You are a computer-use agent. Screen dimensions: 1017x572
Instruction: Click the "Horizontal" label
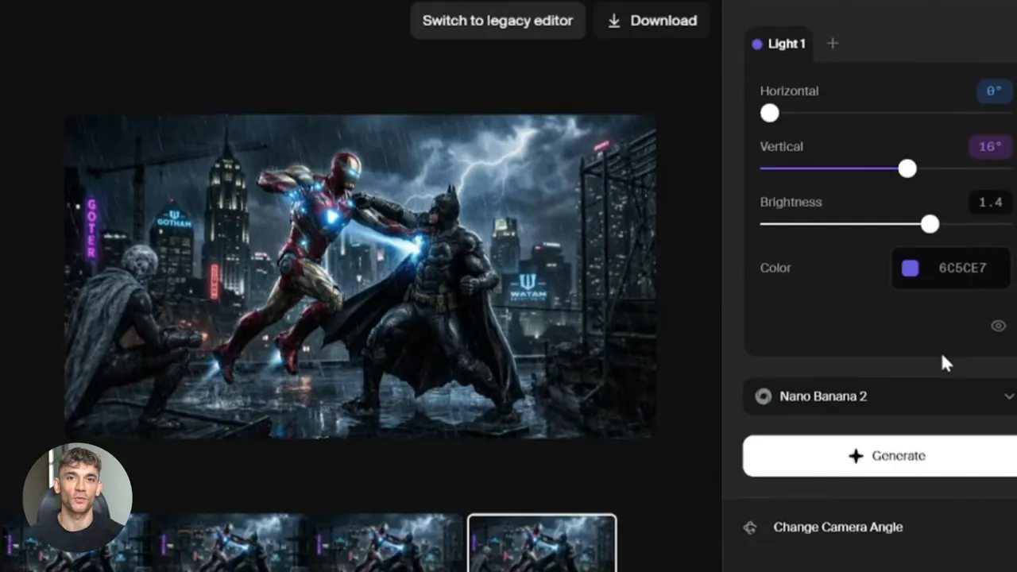point(789,91)
